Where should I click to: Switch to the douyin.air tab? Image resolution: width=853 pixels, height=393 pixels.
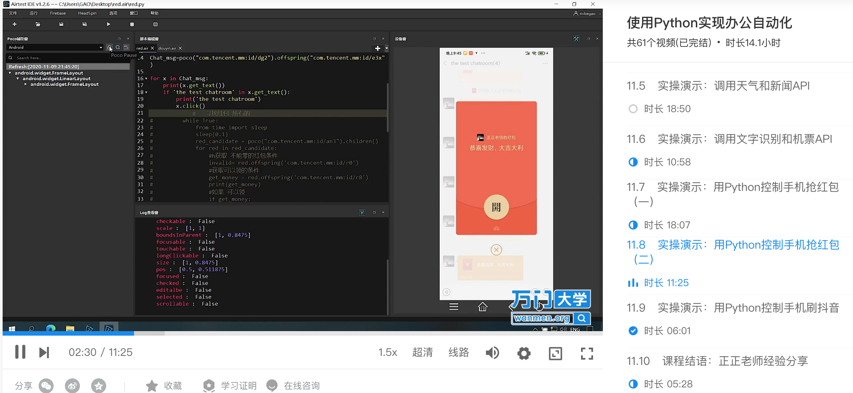[167, 48]
